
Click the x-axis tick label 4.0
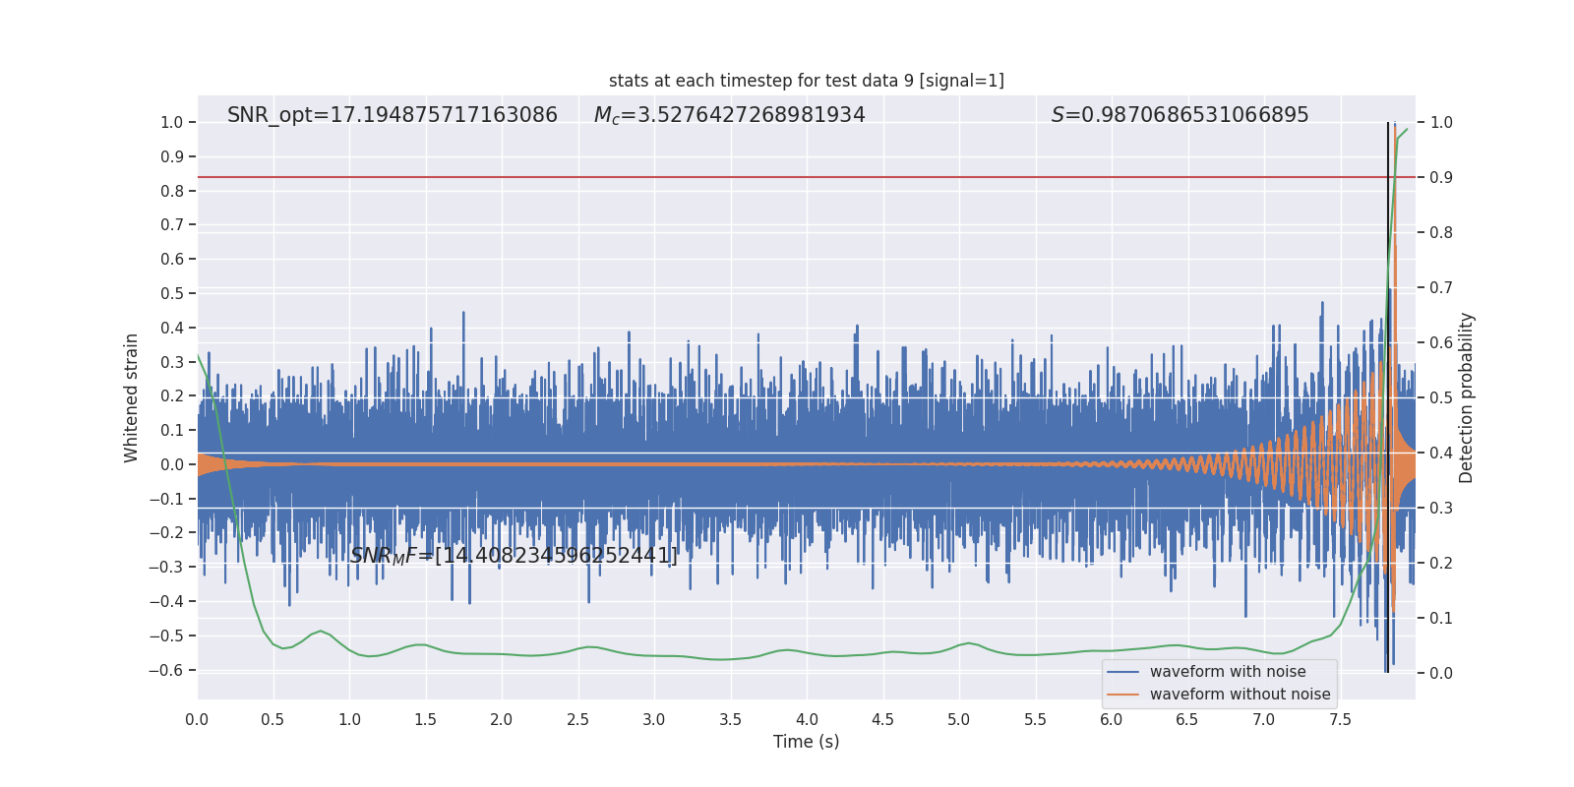click(x=807, y=719)
